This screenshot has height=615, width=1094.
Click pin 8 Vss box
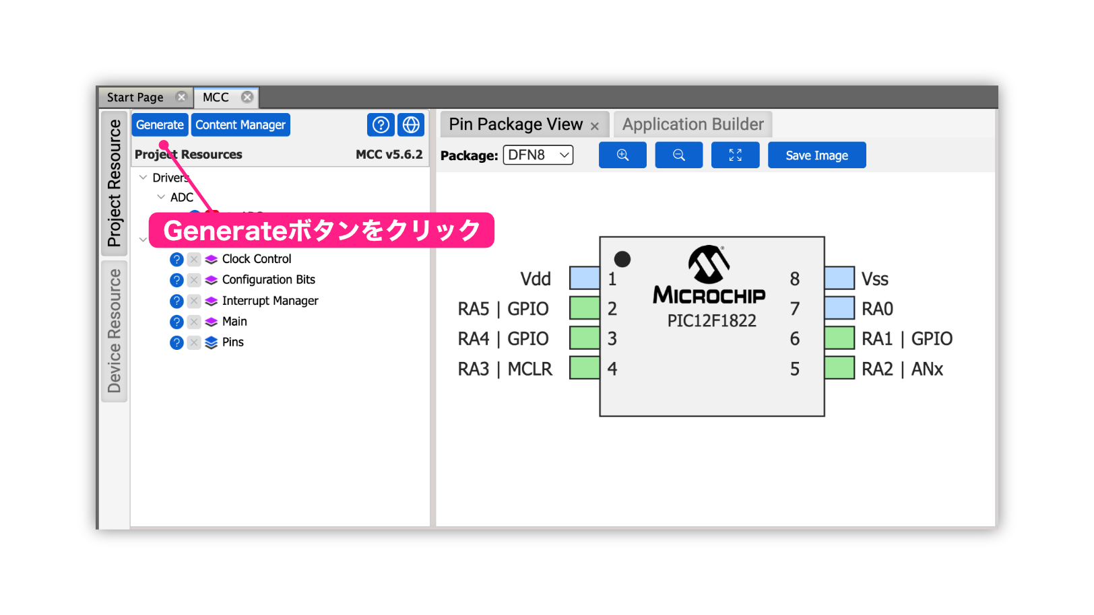click(839, 278)
